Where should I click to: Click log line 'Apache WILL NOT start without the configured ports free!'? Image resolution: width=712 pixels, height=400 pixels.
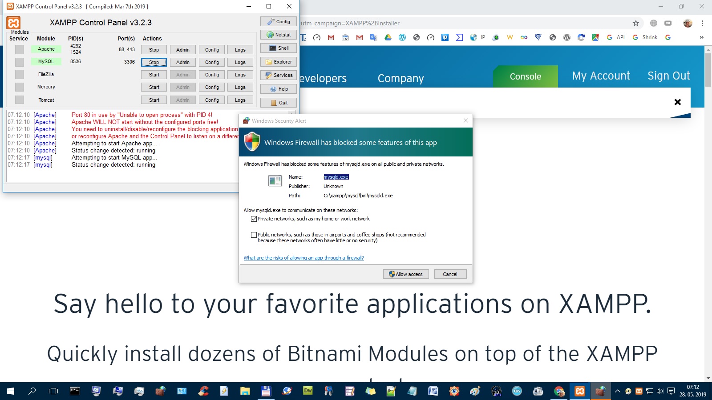145,122
